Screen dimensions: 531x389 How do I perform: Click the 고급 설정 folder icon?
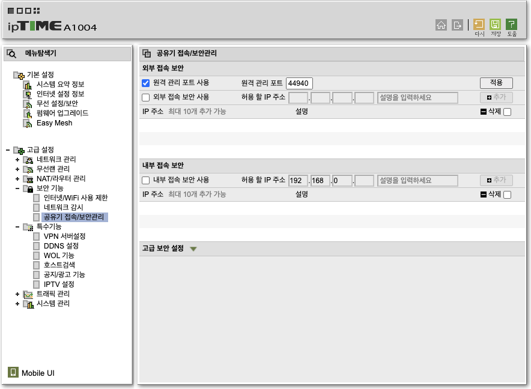(19, 150)
